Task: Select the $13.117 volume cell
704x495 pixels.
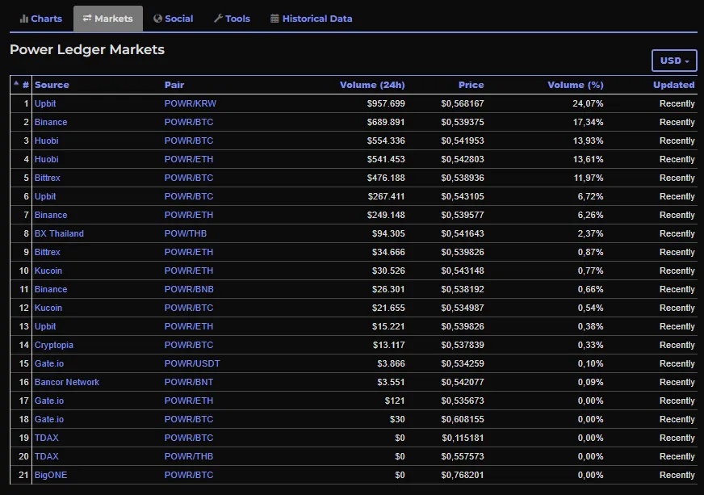Action: click(x=389, y=345)
